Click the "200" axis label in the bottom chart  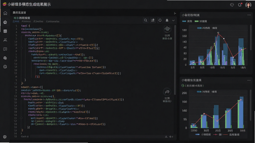[x=185, y=93]
